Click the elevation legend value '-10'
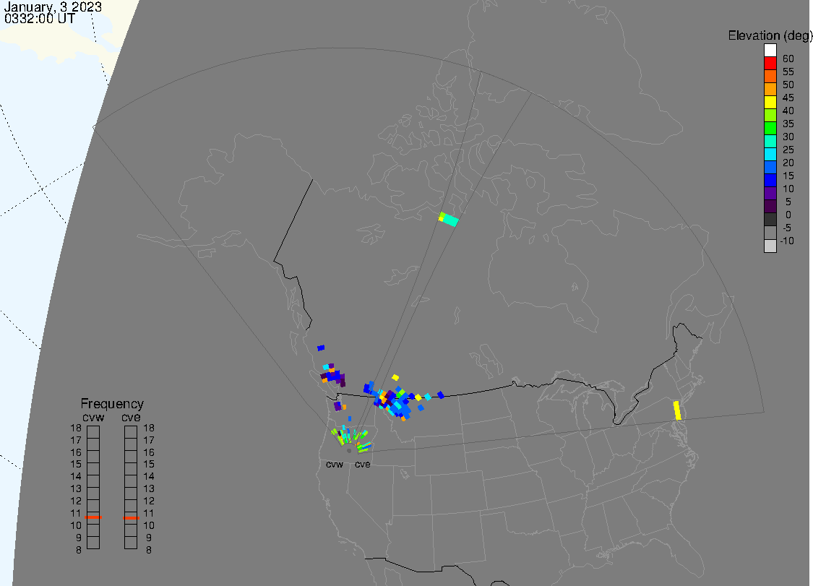 [x=787, y=241]
